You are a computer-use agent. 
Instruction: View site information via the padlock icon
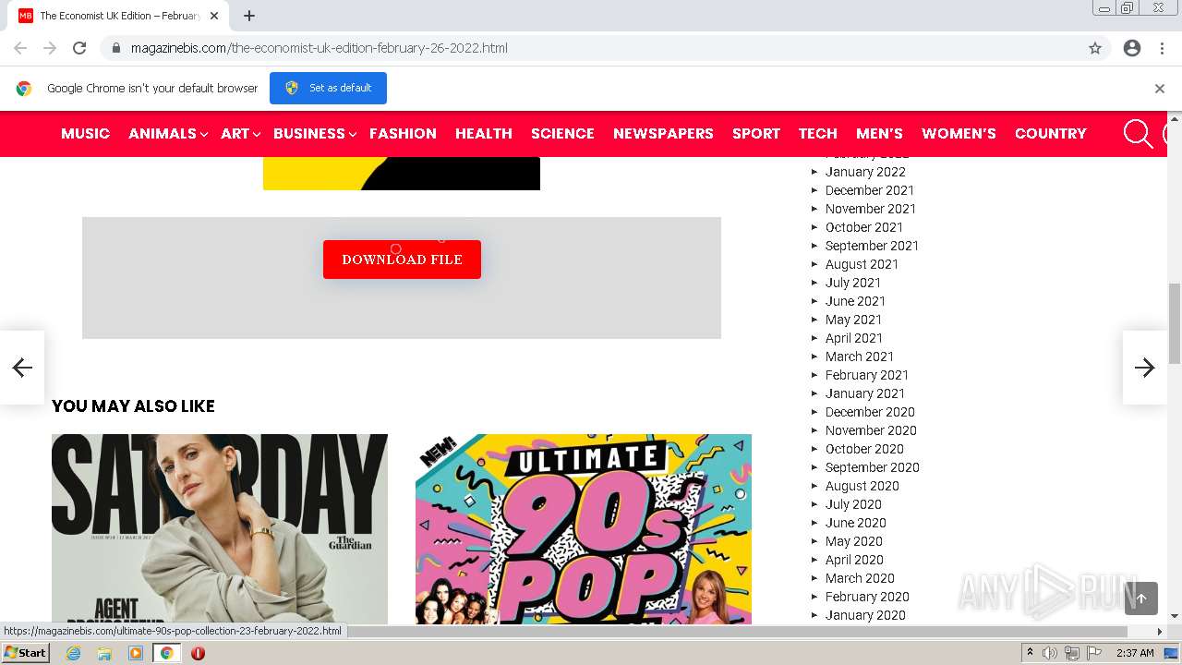pyautogui.click(x=116, y=48)
